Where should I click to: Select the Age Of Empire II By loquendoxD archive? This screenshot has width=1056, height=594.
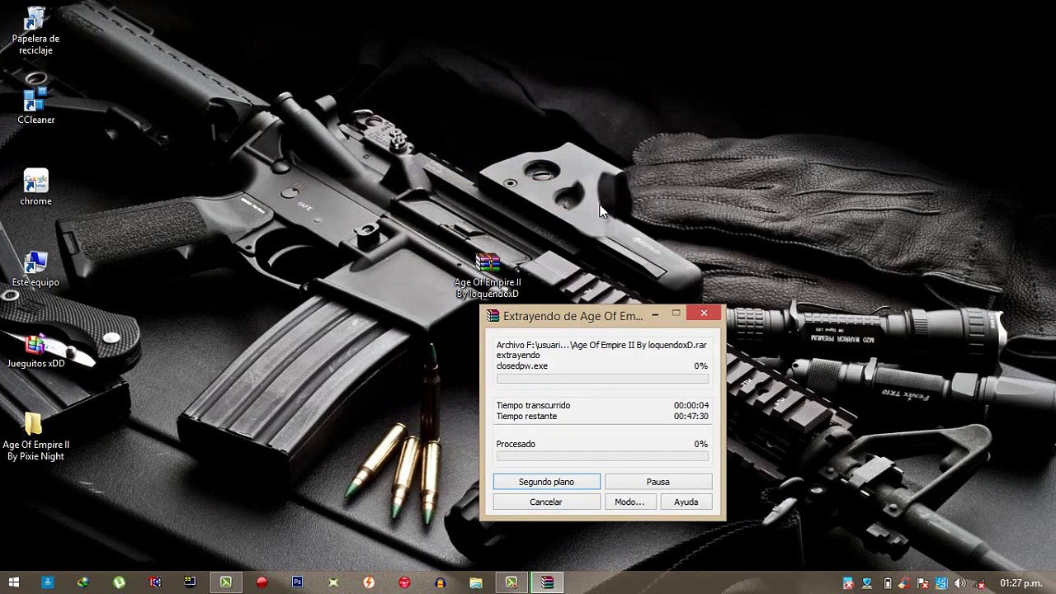coord(488,276)
